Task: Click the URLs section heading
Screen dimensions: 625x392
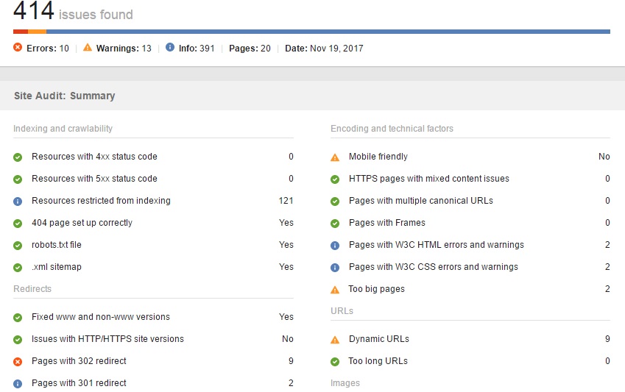Action: 342,310
